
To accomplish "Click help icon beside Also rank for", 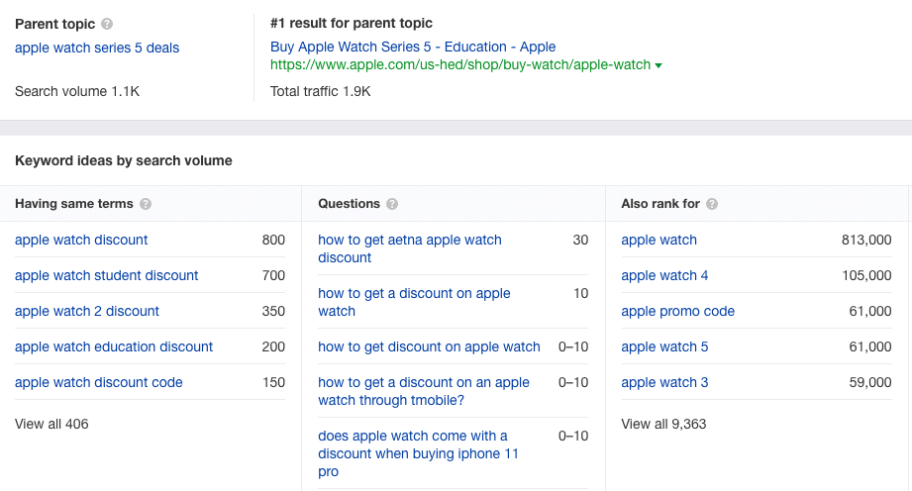I will pos(712,204).
